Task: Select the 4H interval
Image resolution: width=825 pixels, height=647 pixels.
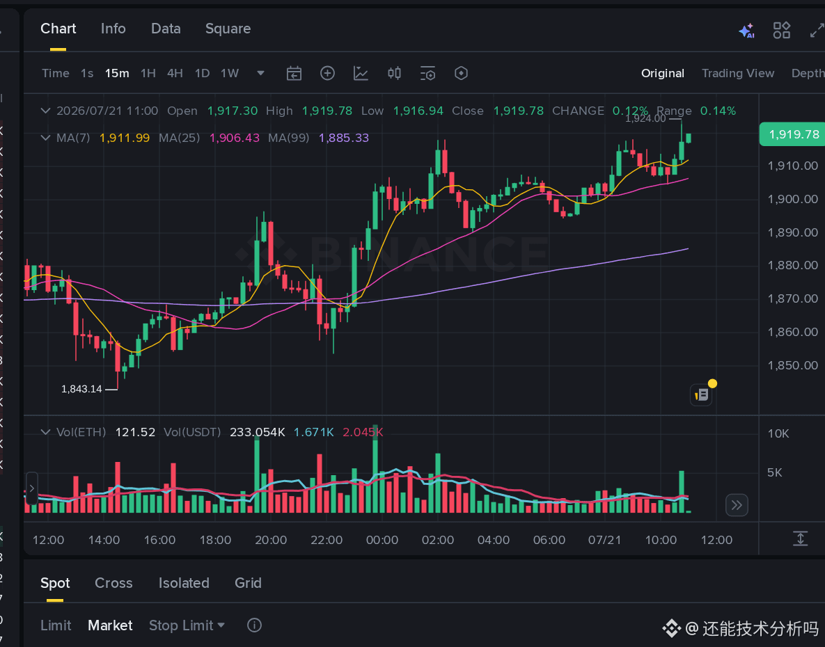Action: point(175,73)
